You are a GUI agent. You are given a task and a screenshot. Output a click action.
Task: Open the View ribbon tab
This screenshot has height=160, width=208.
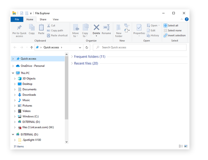click(56, 20)
